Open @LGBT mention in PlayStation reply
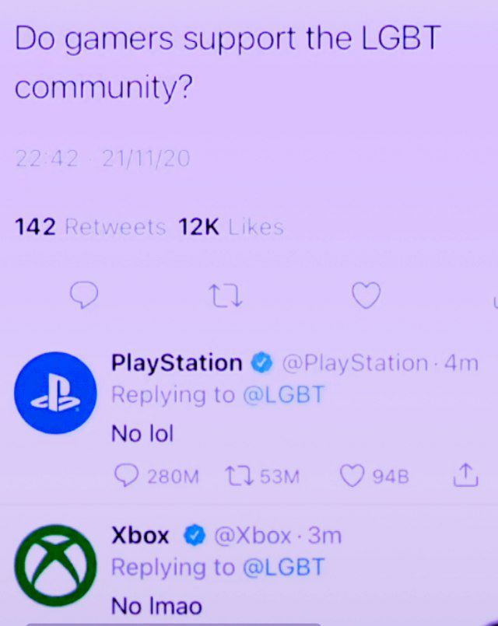 283,395
